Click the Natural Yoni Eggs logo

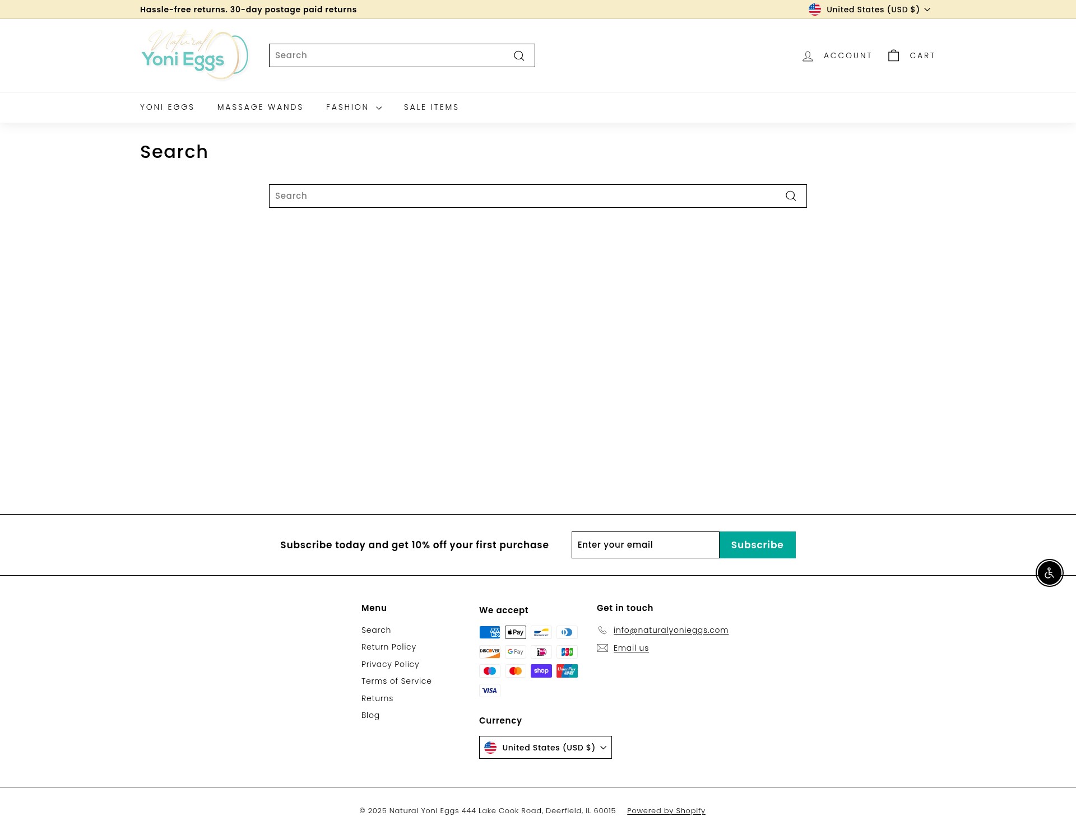click(x=194, y=55)
